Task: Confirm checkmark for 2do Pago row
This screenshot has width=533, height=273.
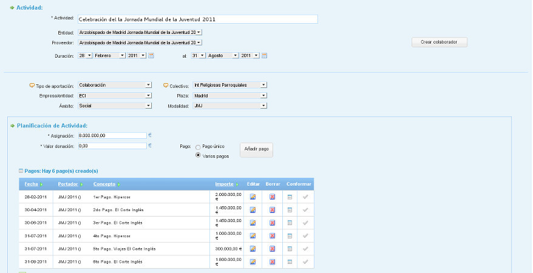Action: [x=305, y=210]
